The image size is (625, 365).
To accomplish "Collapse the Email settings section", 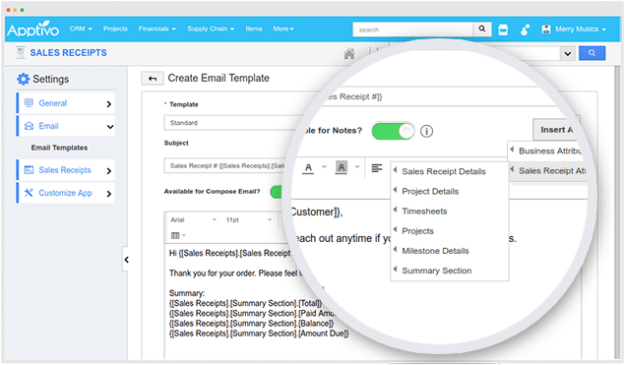I will point(66,126).
